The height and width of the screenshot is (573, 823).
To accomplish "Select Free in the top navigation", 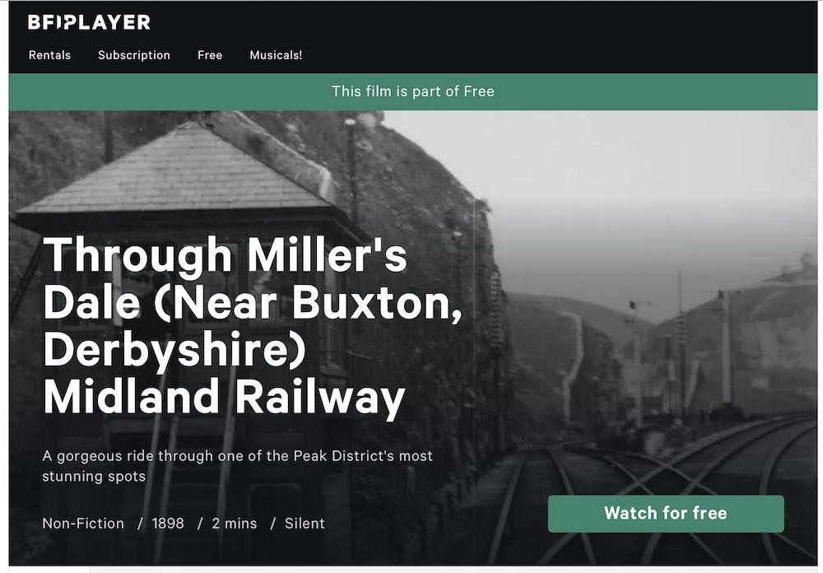I will coord(210,55).
